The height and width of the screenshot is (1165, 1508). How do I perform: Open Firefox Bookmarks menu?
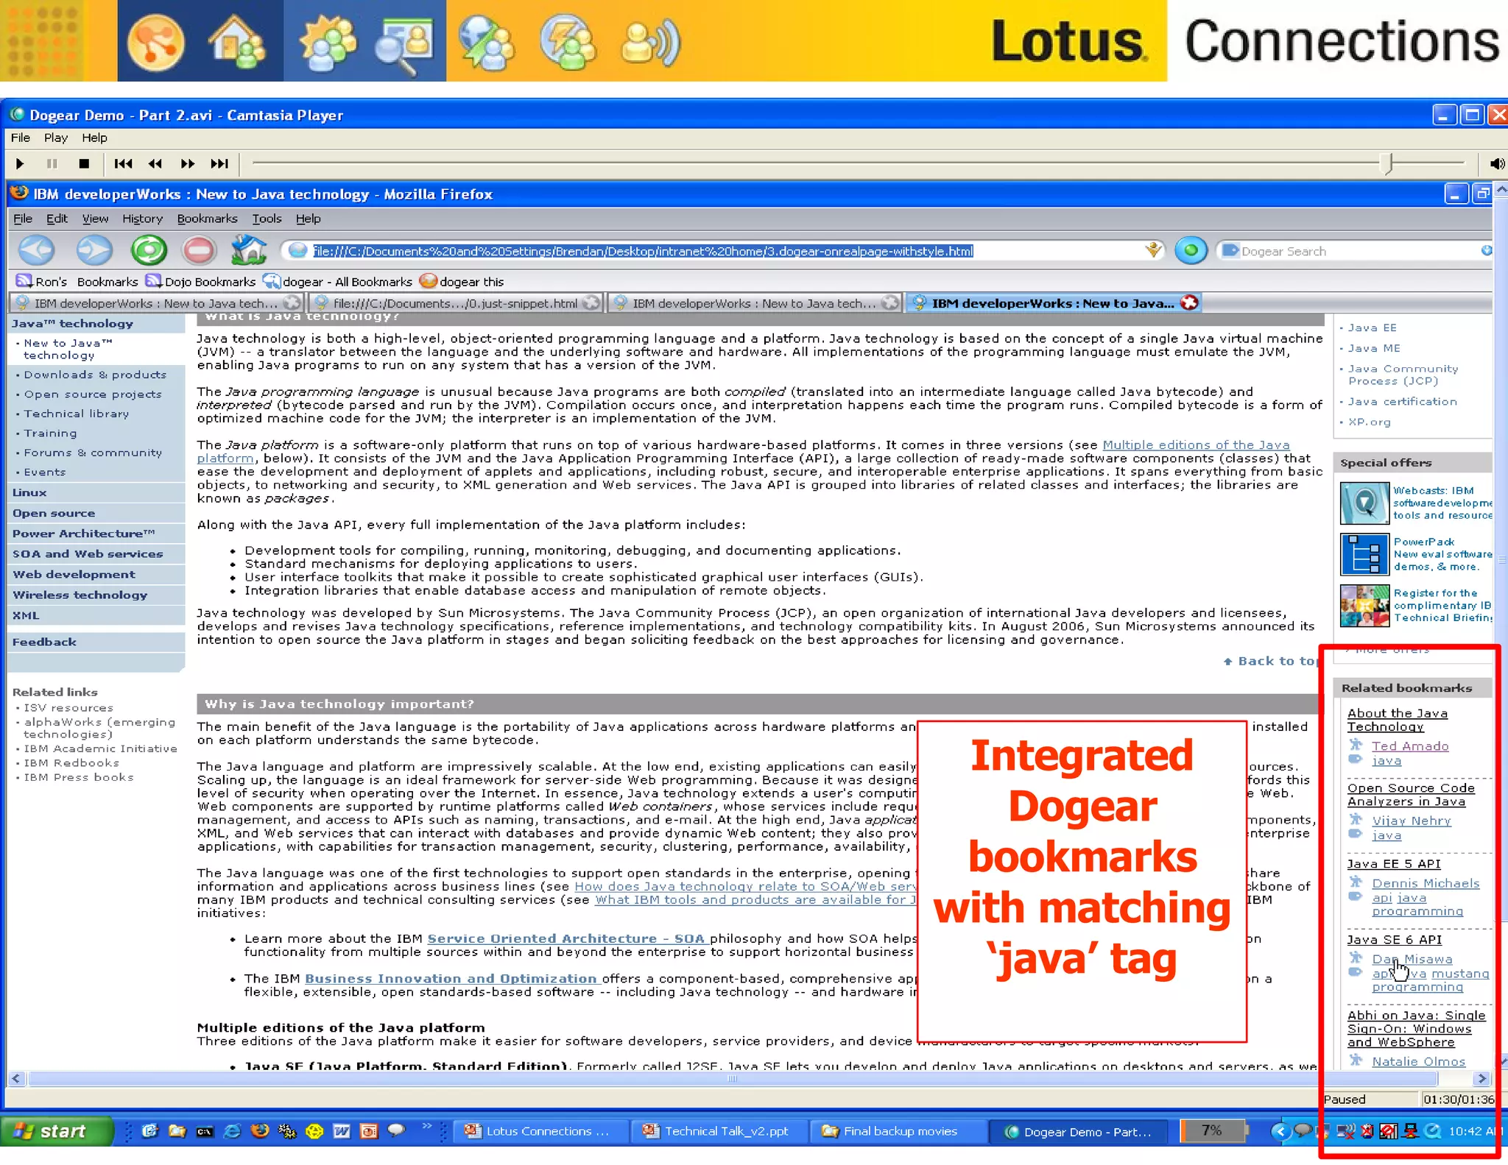click(207, 219)
